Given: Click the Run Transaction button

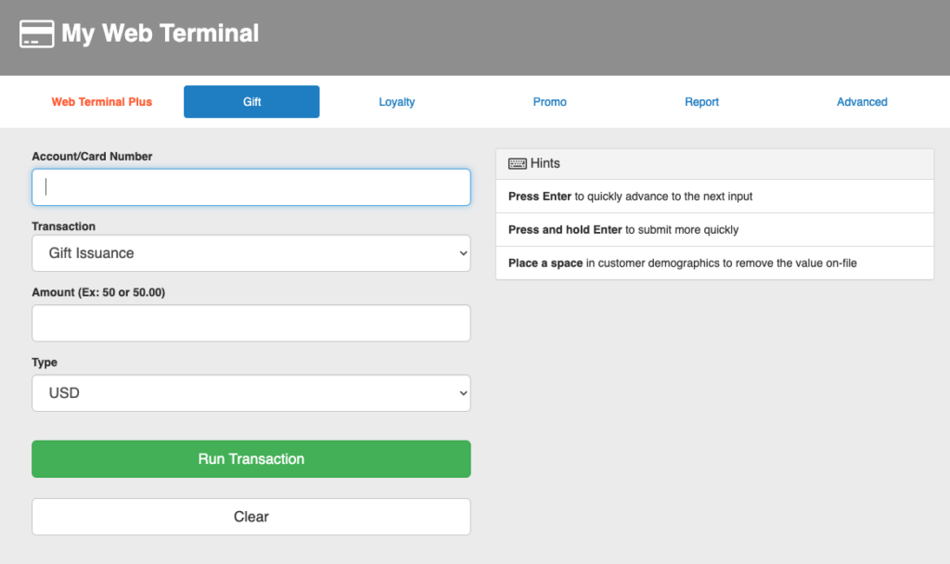Looking at the screenshot, I should tap(250, 458).
